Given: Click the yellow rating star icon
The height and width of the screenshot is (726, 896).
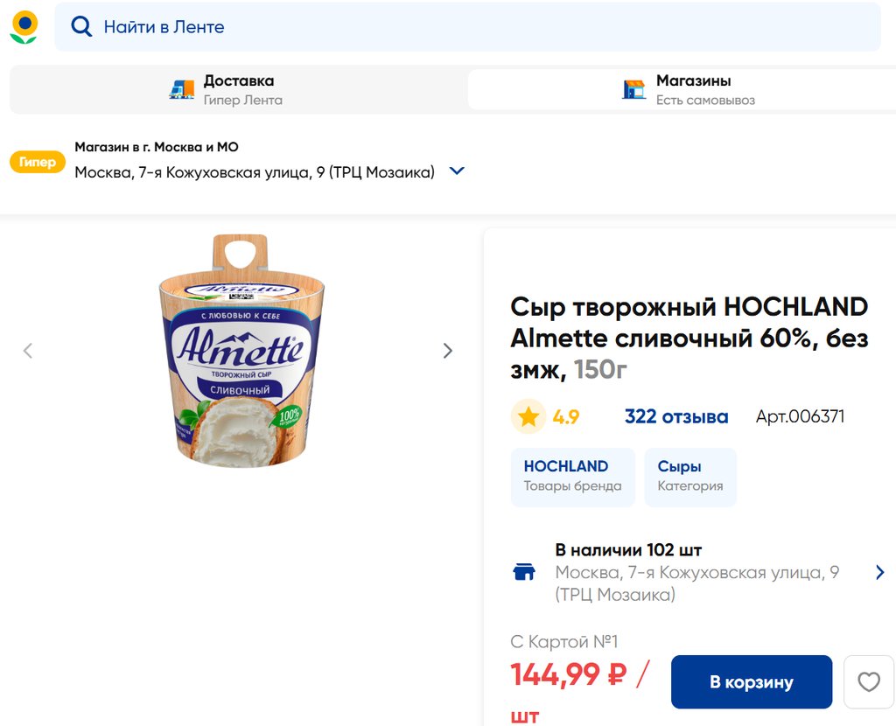Looking at the screenshot, I should 528,417.
